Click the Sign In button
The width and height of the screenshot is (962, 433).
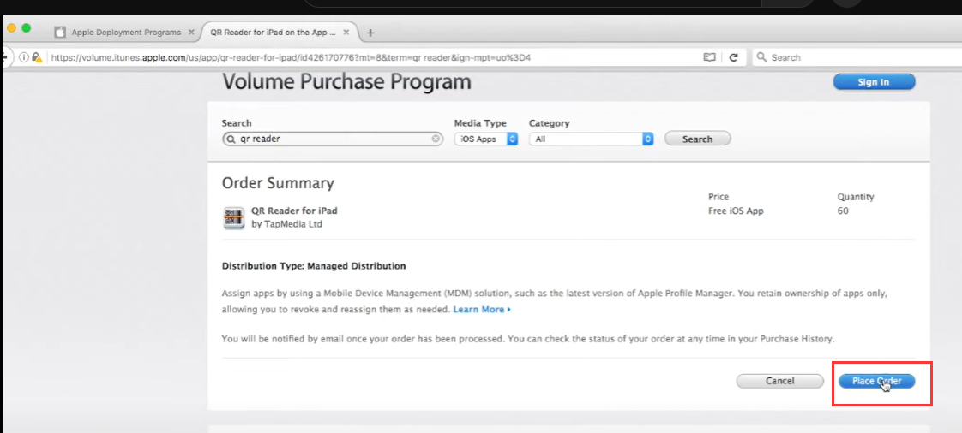pos(874,82)
